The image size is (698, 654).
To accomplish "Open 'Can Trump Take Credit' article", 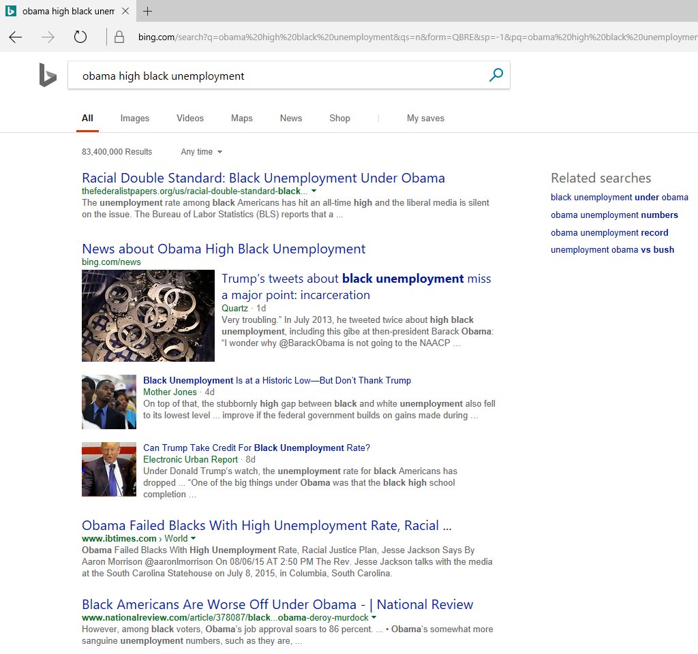I will coord(256,448).
